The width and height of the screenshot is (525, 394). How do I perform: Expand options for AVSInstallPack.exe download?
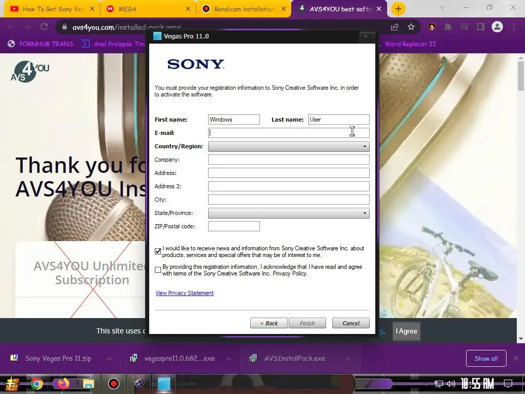(348, 359)
